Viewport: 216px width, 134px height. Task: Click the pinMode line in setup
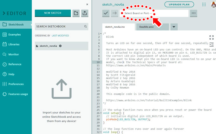(128, 119)
